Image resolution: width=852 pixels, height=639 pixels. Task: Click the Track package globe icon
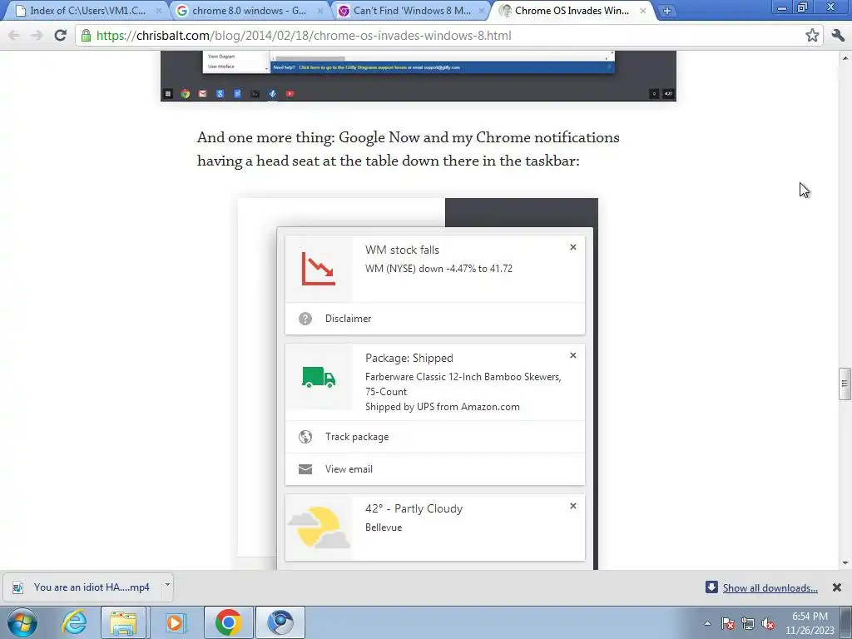(x=305, y=437)
